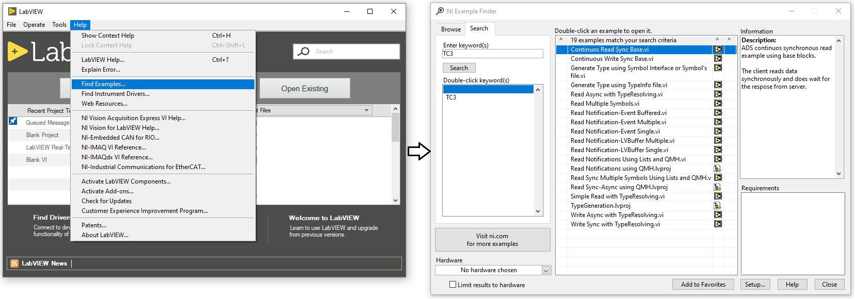Select Read Multiple Symbols.vi example
855x299 pixels.
click(x=604, y=104)
